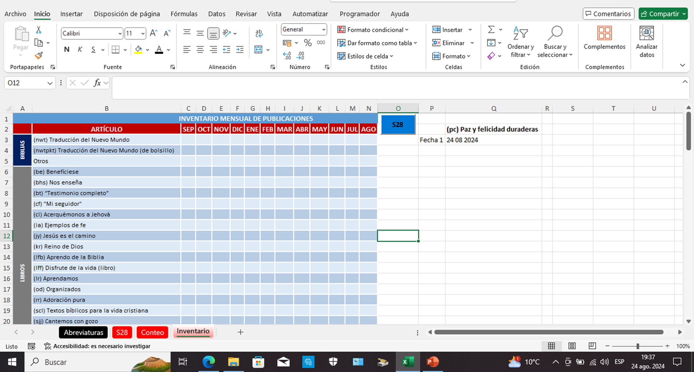
Task: Add a new sheet with plus button
Action: [240, 332]
